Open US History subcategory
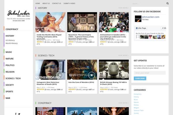Screen dimensions: 173x115 [x=10, y=40]
